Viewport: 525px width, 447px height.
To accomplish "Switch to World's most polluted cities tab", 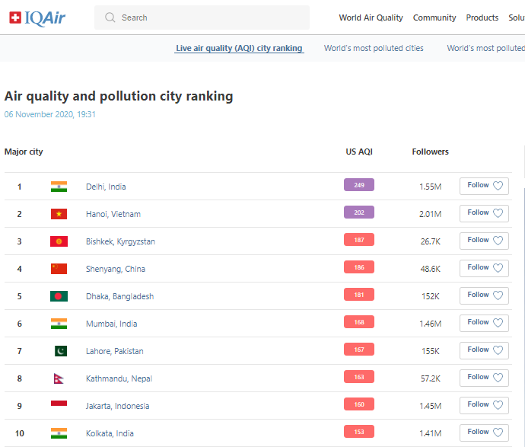I will pyautogui.click(x=374, y=48).
